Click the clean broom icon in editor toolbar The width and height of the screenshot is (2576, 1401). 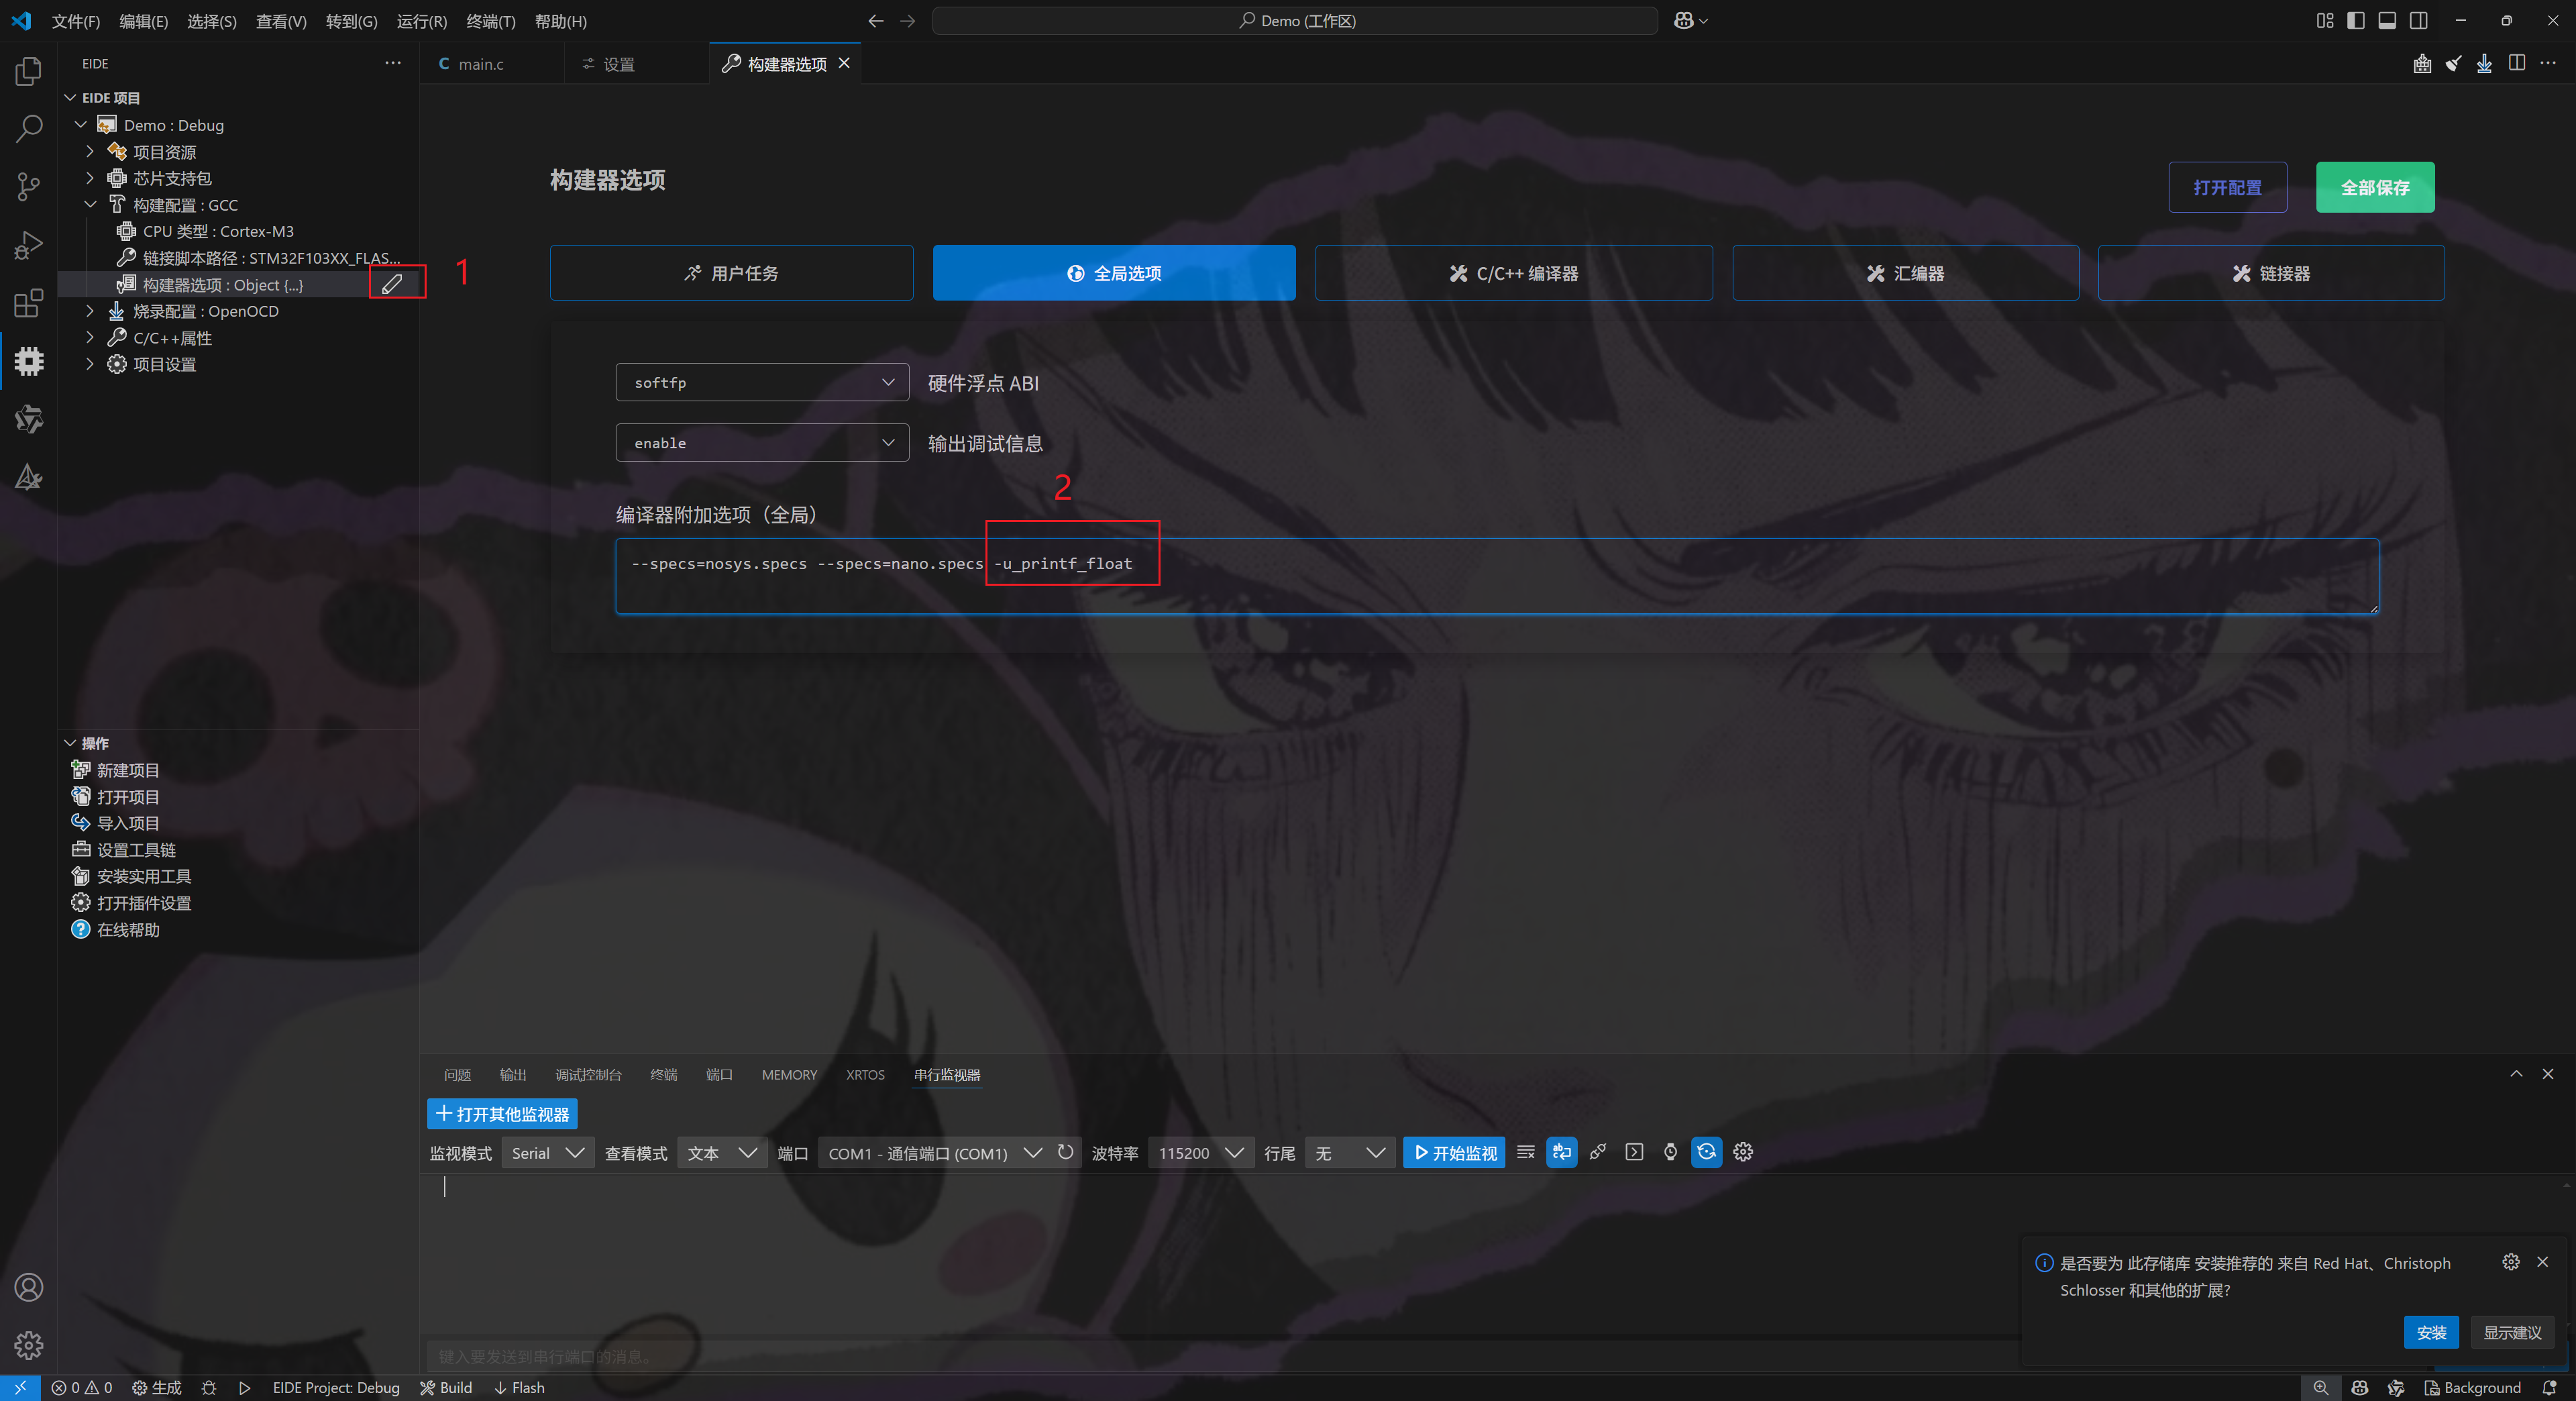[2453, 64]
